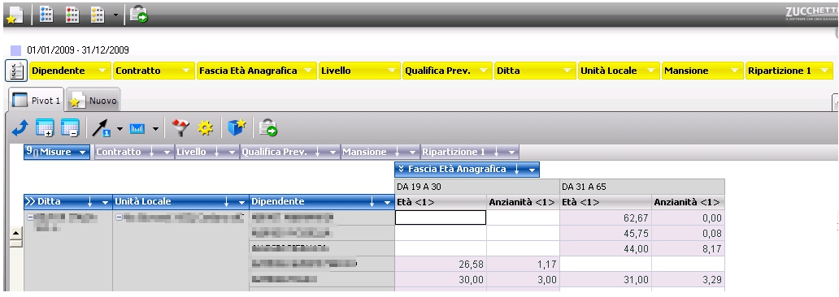Open dropdown on Mansione pivot header
The height and width of the screenshot is (297, 839).
click(x=412, y=153)
